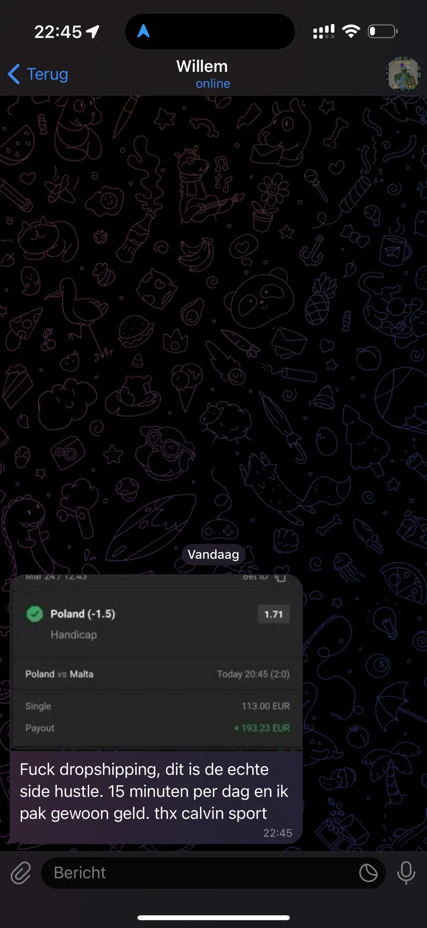427x928 pixels.
Task: Open the scheduled message clock icon
Action: (x=368, y=873)
